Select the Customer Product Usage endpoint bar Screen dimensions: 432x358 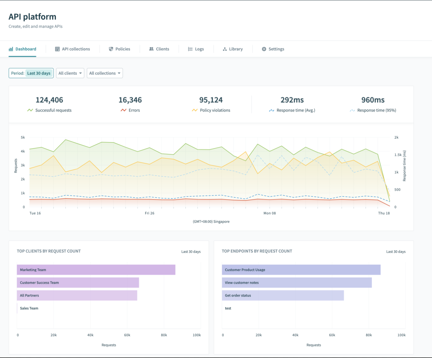301,270
